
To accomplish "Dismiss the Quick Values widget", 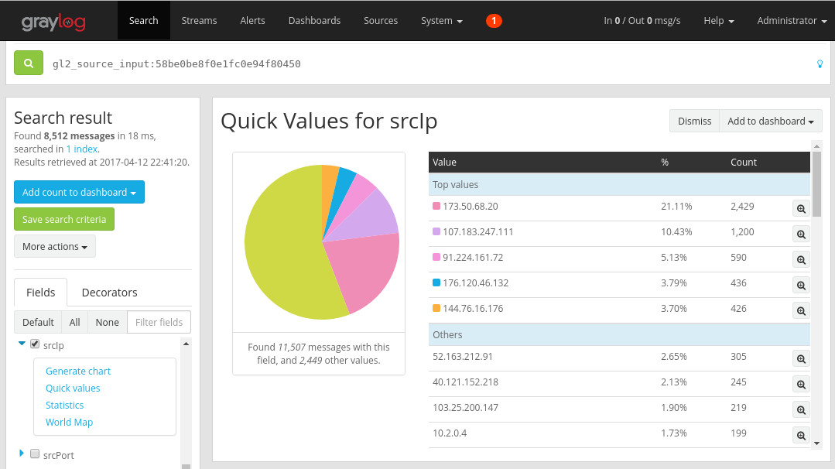I will coord(694,121).
